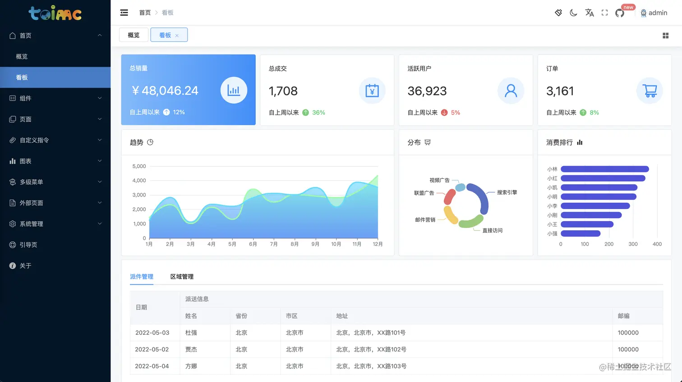682x382 pixels.
Task: Click the ¥48,046.24 total sales value
Action: (165, 91)
